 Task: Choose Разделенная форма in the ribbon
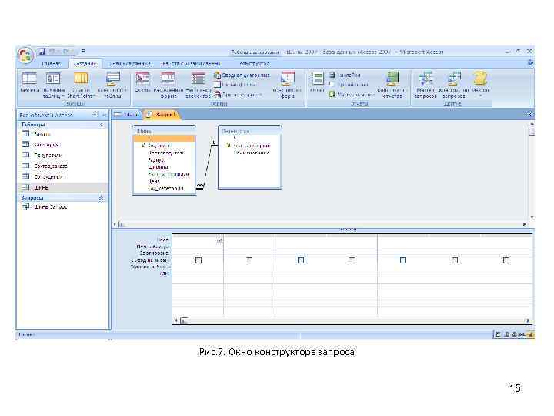point(169,85)
